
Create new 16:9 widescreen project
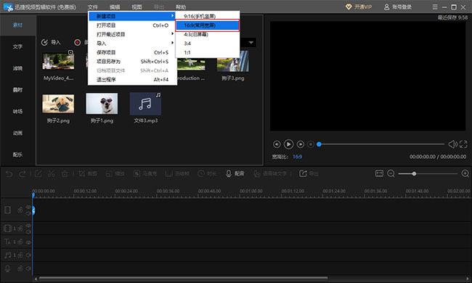pyautogui.click(x=208, y=25)
